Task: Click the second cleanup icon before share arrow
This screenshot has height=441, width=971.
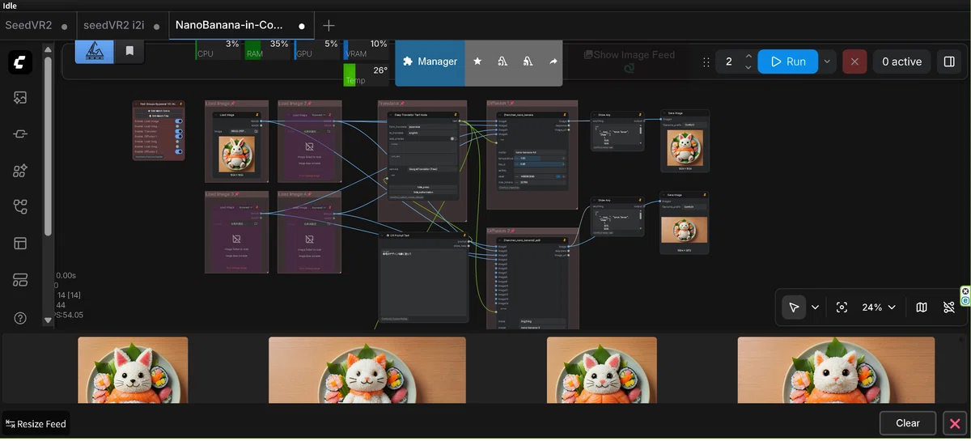Action: click(528, 61)
